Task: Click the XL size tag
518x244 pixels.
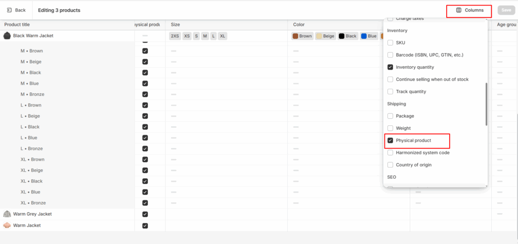Action: point(223,36)
